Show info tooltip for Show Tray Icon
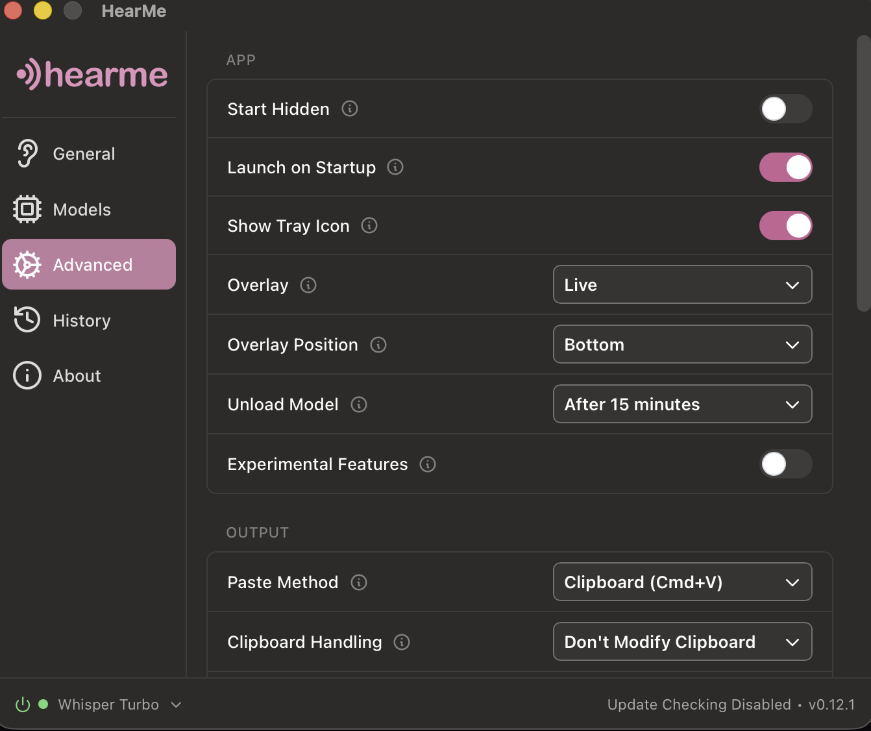 pyautogui.click(x=369, y=225)
